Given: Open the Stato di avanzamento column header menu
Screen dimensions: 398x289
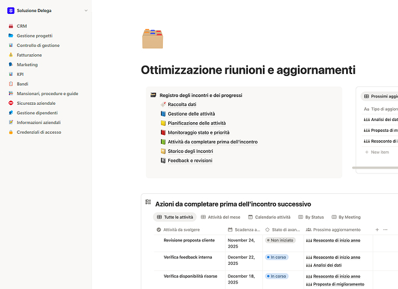Looking at the screenshot, I should coord(283,229).
